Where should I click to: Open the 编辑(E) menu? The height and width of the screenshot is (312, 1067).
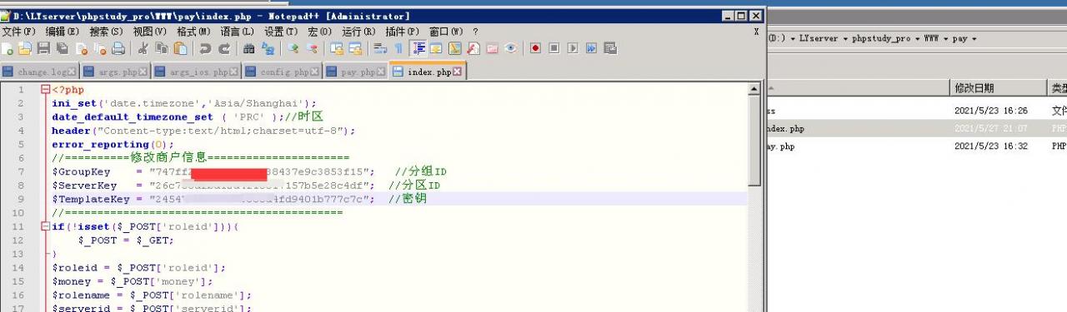point(63,32)
